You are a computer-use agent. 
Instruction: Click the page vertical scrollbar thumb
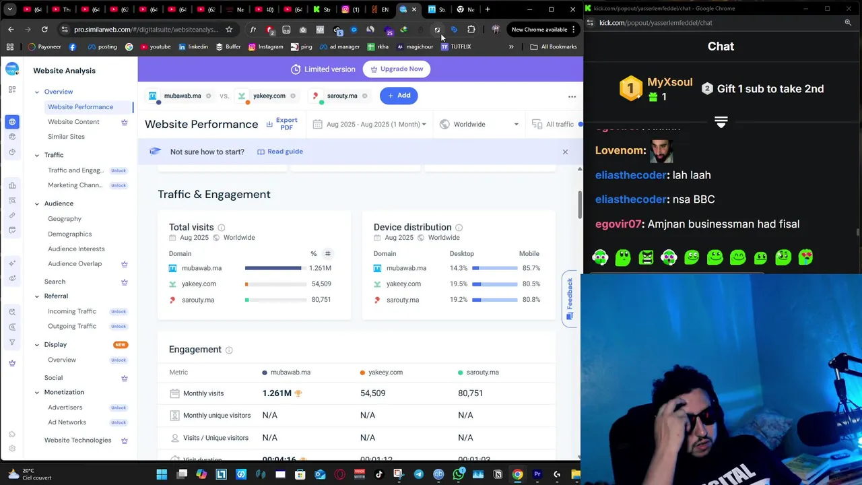tap(579, 205)
